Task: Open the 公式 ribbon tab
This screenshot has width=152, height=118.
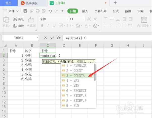Action: (x=116, y=11)
